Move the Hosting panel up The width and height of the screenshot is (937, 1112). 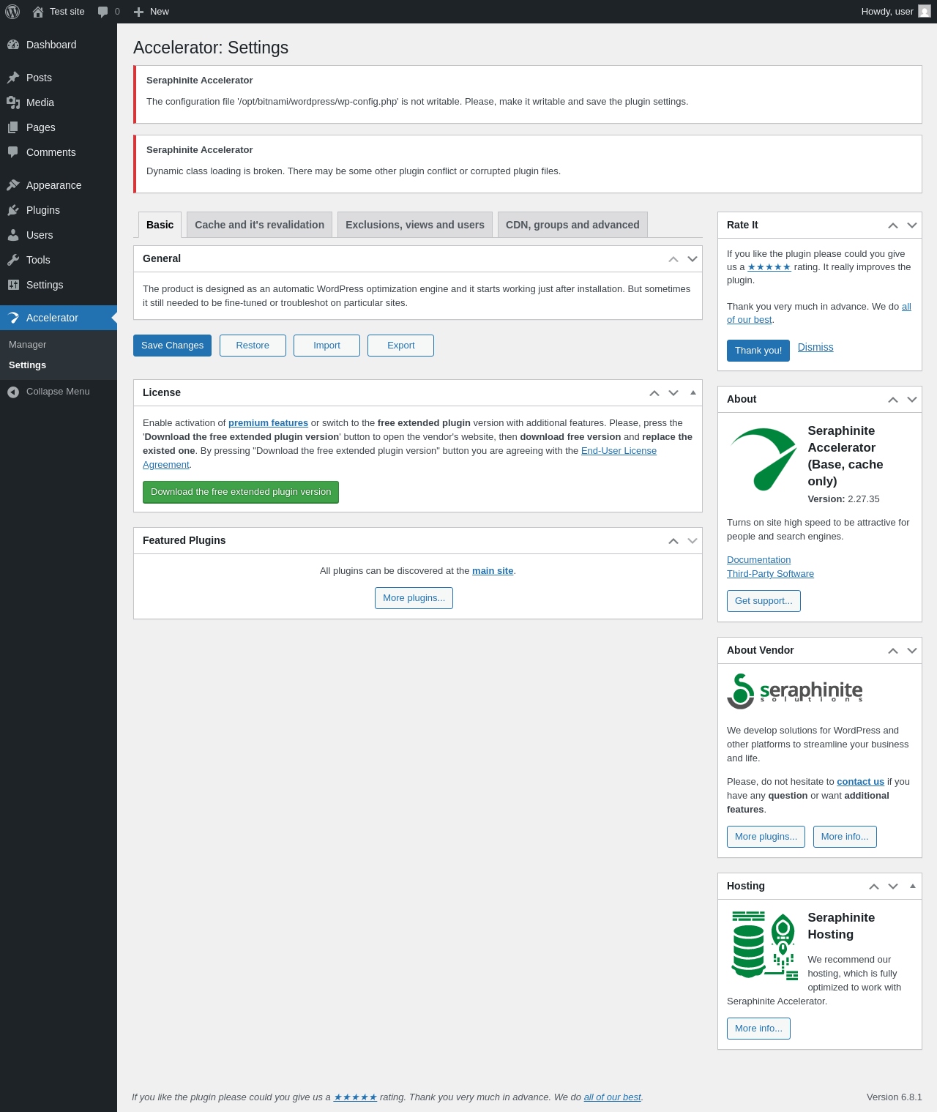coord(874,887)
